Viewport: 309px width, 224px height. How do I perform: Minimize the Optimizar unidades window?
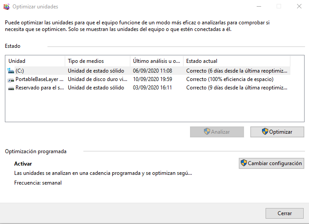[x=259, y=6]
